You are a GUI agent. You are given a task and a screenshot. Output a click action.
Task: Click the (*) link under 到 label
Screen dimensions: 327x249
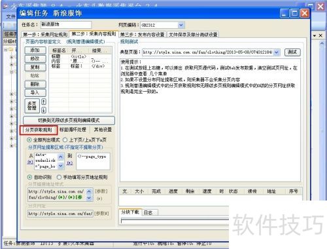tap(70, 163)
